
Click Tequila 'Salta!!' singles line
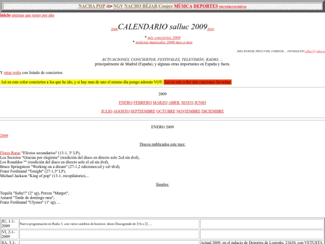coord(35,193)
